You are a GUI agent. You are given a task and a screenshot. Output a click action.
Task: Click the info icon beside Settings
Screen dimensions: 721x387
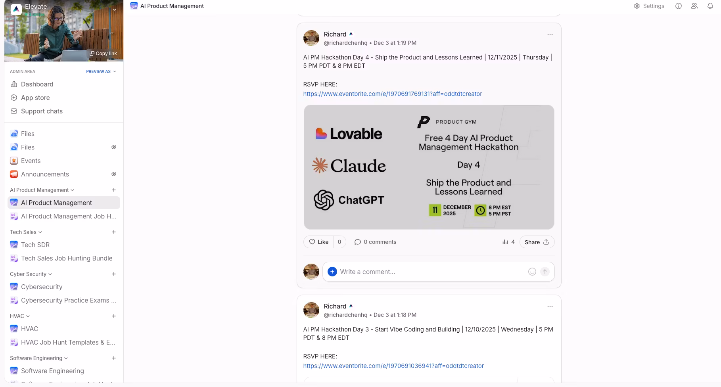coord(678,6)
